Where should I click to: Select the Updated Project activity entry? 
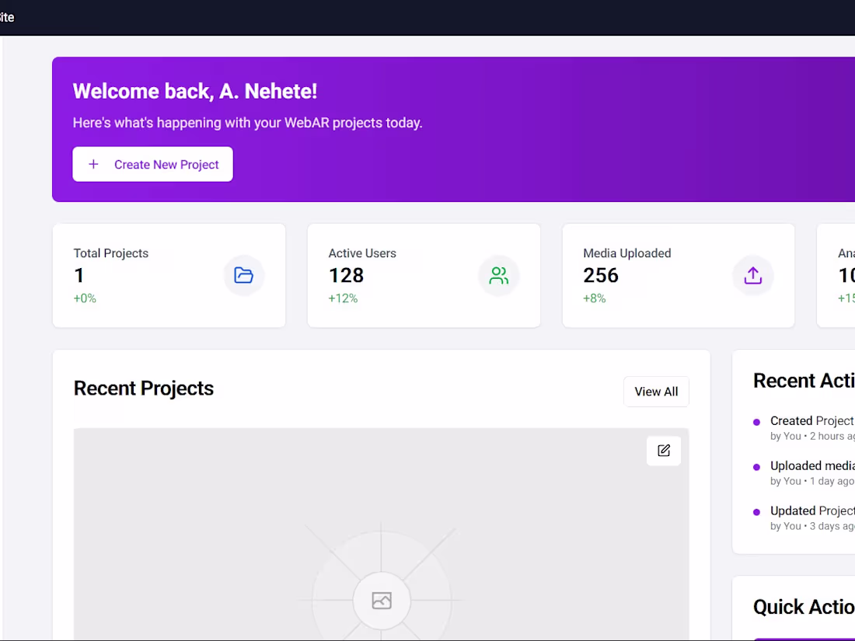(808, 517)
